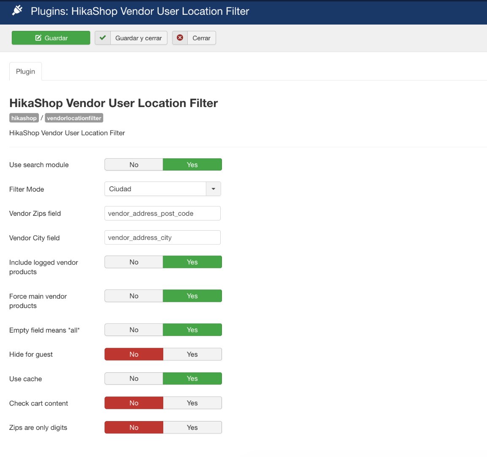
Task: Set Include logged vendor products to Yes
Action: (192, 262)
